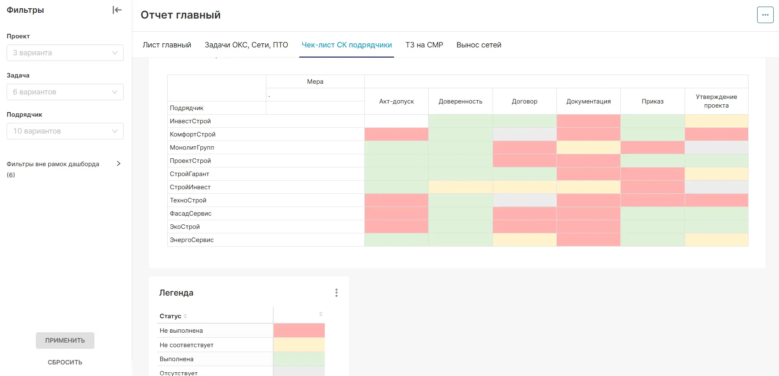Click the СБРОСИТЬ filters button
Screen dimensions: 779x376
point(65,362)
